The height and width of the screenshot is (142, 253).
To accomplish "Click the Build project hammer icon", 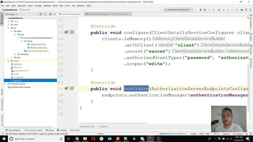I will click(160, 10).
